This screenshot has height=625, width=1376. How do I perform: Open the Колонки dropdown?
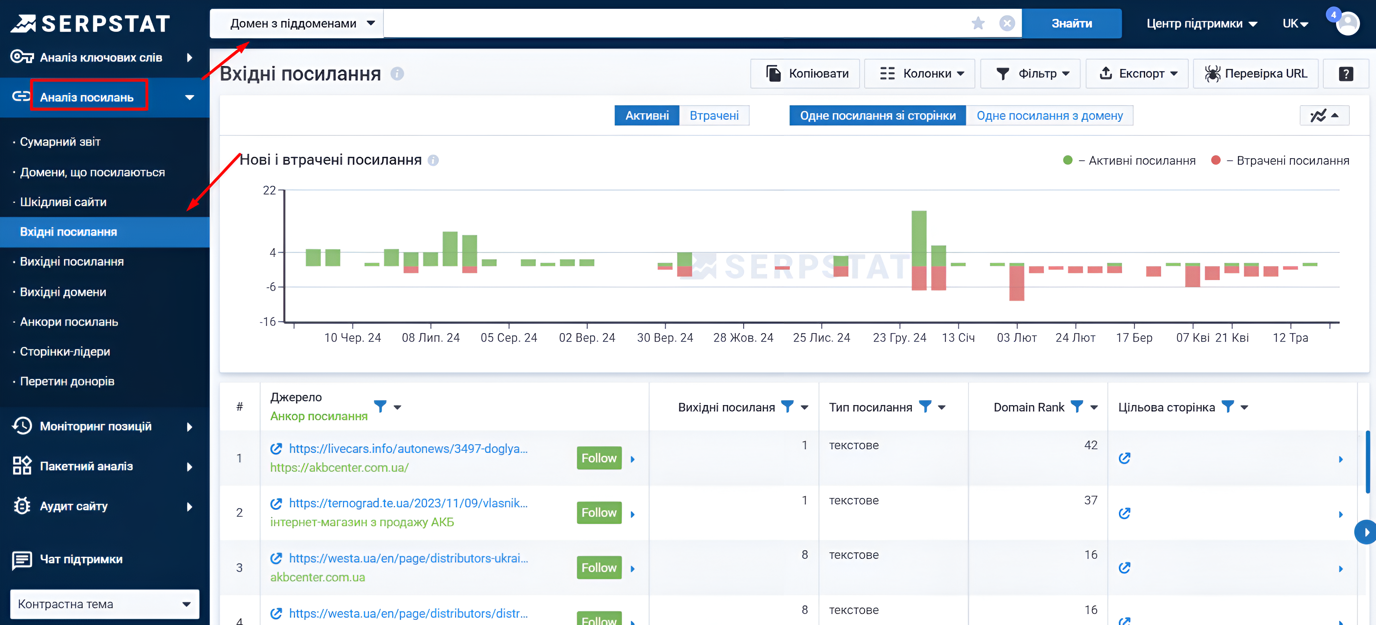coord(919,74)
